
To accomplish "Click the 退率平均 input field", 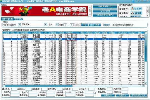I will coord(125,92).
